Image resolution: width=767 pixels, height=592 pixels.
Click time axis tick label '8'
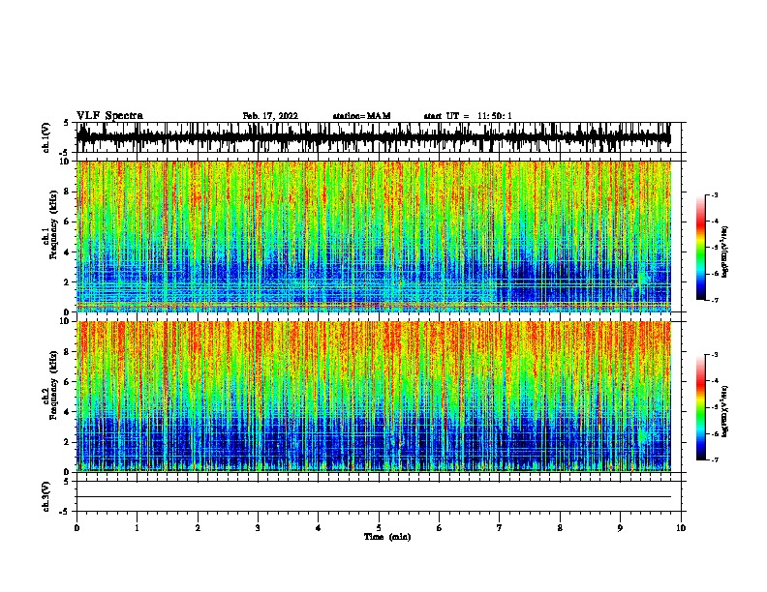pyautogui.click(x=560, y=528)
